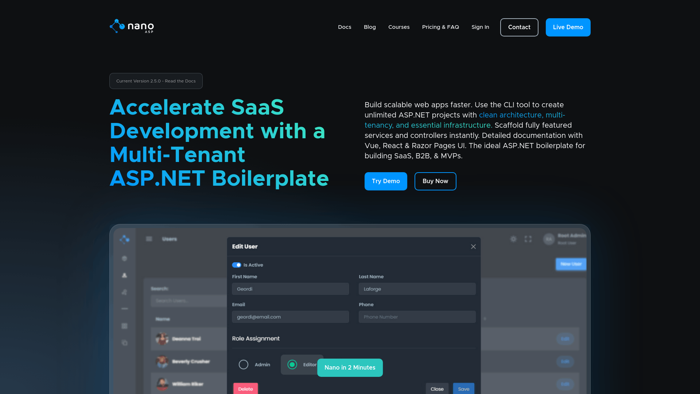Click the Close button in dialog

click(x=437, y=389)
